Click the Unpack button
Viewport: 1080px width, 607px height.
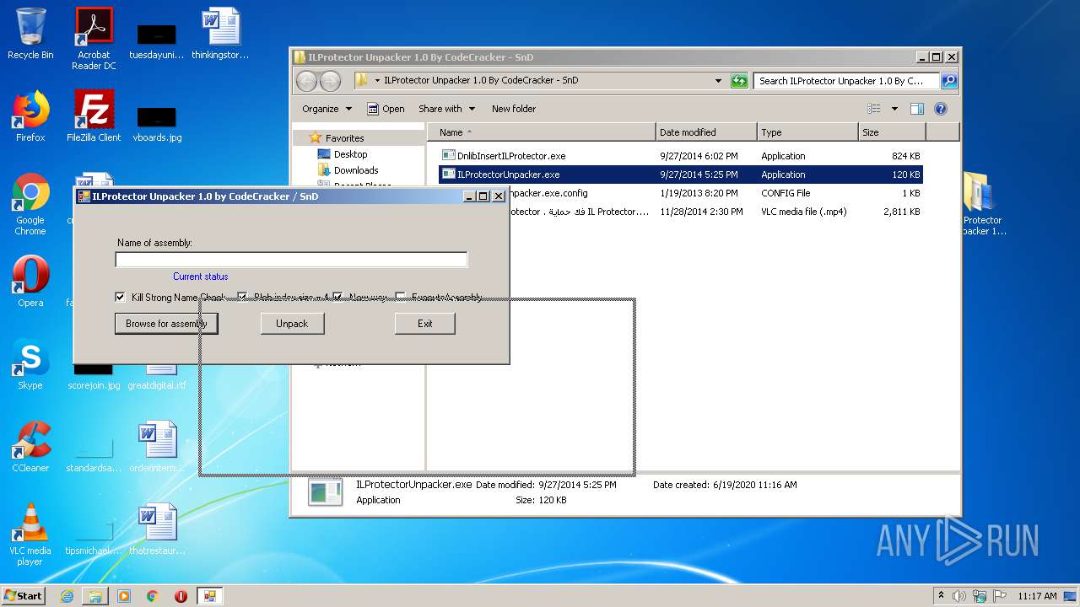tap(292, 324)
